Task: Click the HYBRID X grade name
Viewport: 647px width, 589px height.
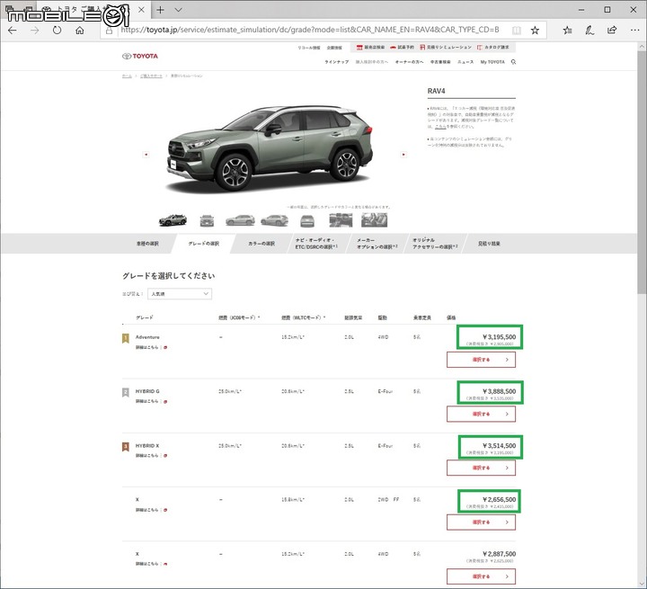Action: point(147,446)
